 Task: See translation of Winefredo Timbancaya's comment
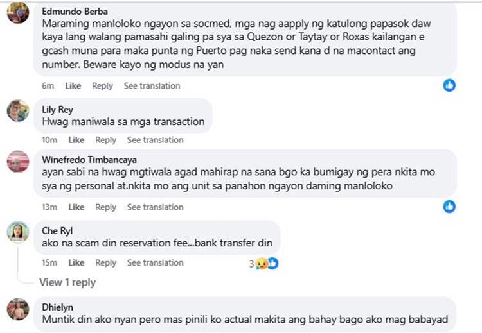pyautogui.click(x=156, y=207)
